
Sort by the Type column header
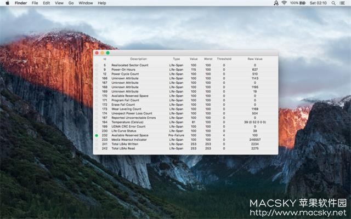point(177,59)
